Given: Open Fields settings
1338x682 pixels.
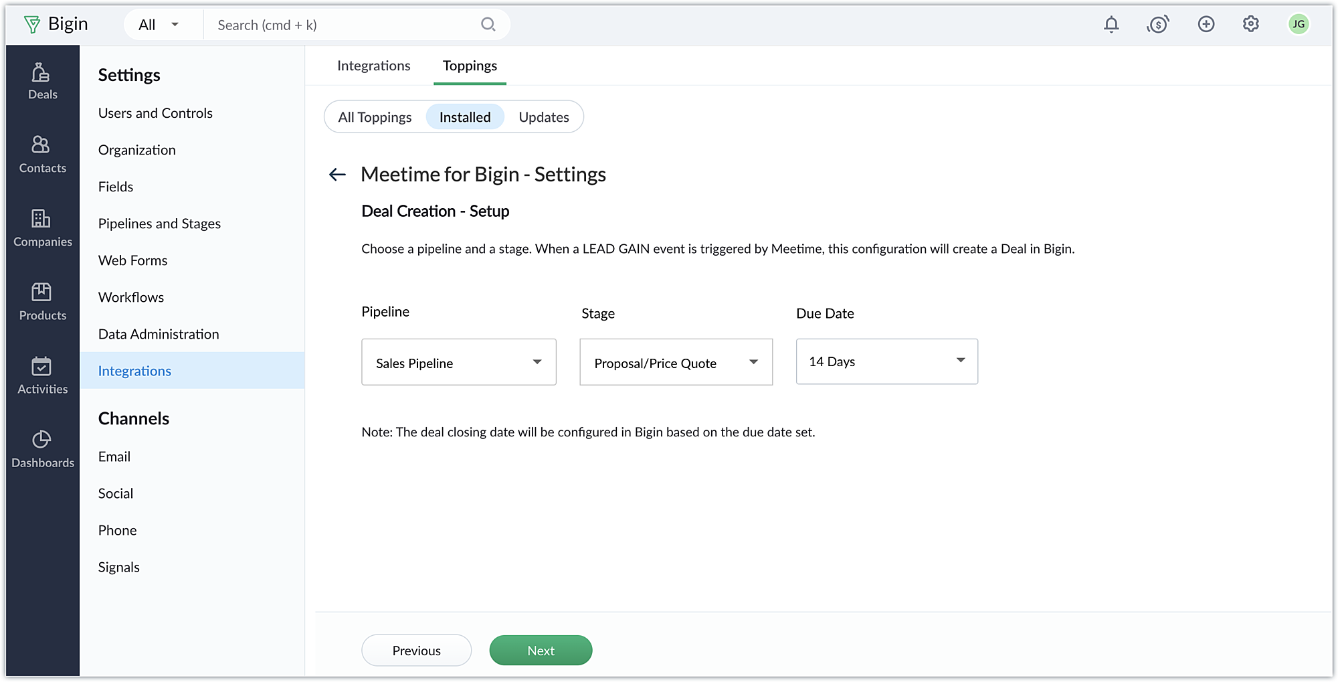Looking at the screenshot, I should pos(116,187).
